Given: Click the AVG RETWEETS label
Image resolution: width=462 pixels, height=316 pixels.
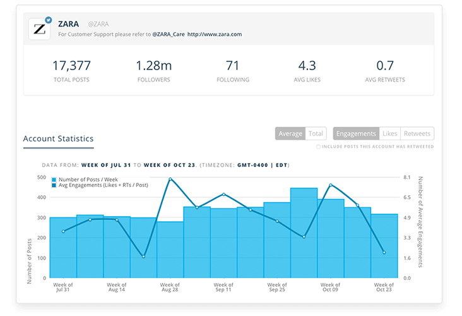Looking at the screenshot, I should coord(385,80).
